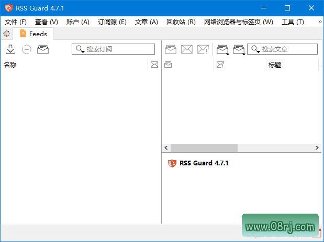324x242 pixels.
Task: Open the 工具 (T) menu
Action: [293, 22]
